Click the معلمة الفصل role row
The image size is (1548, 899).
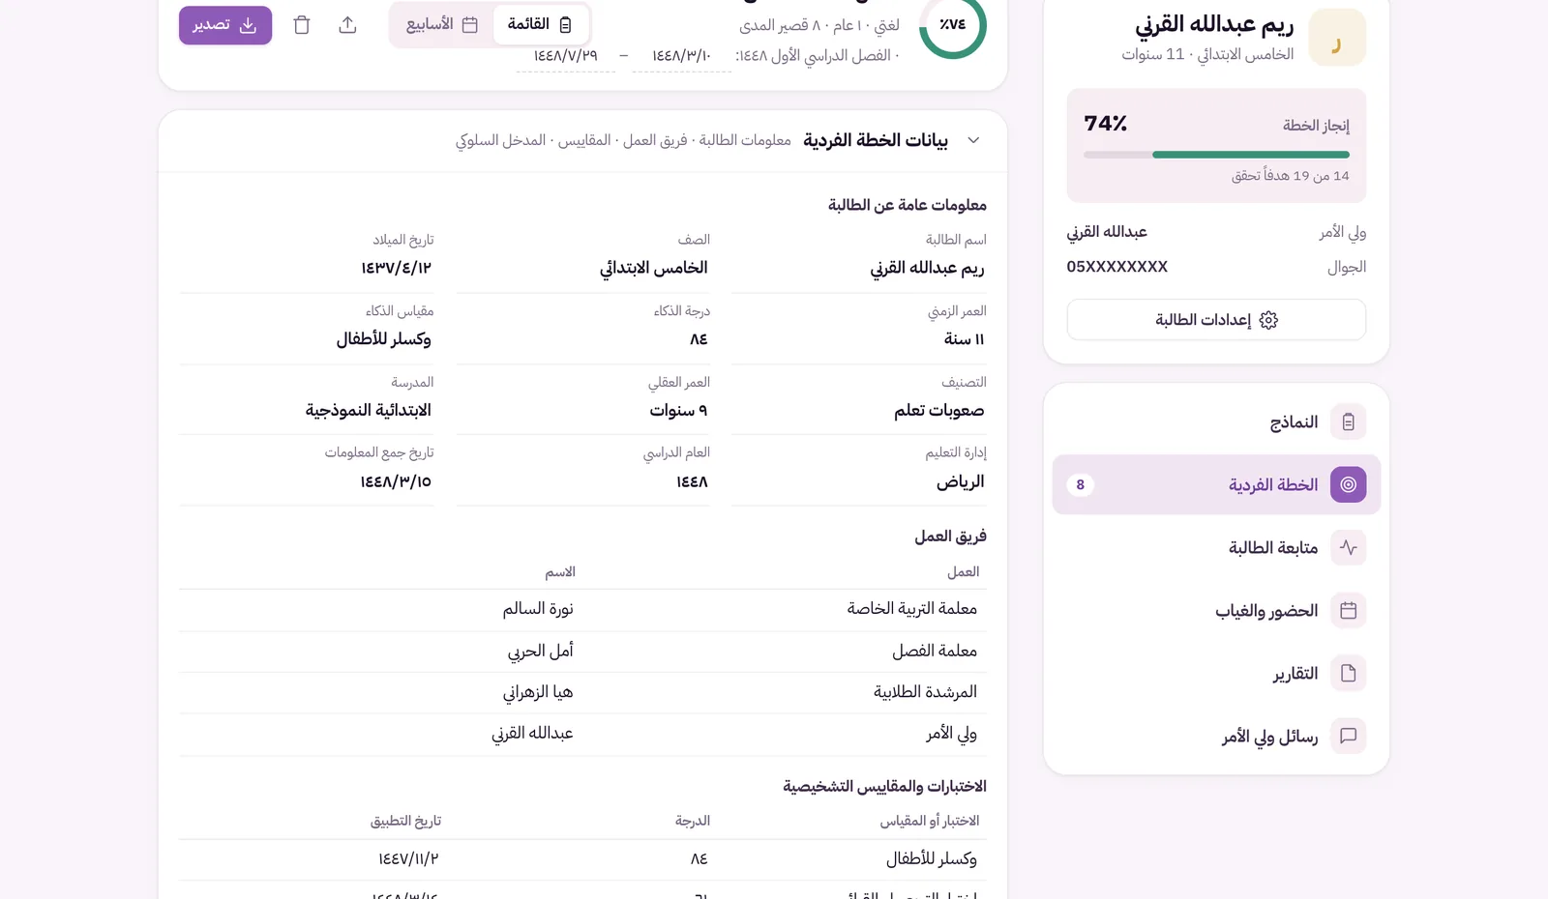click(x=582, y=652)
